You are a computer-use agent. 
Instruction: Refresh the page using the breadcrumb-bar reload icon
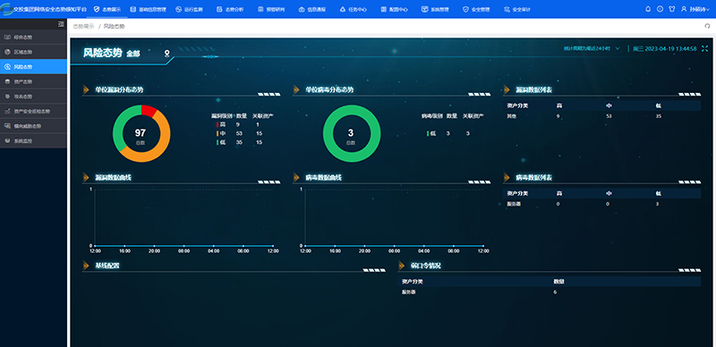[x=707, y=27]
